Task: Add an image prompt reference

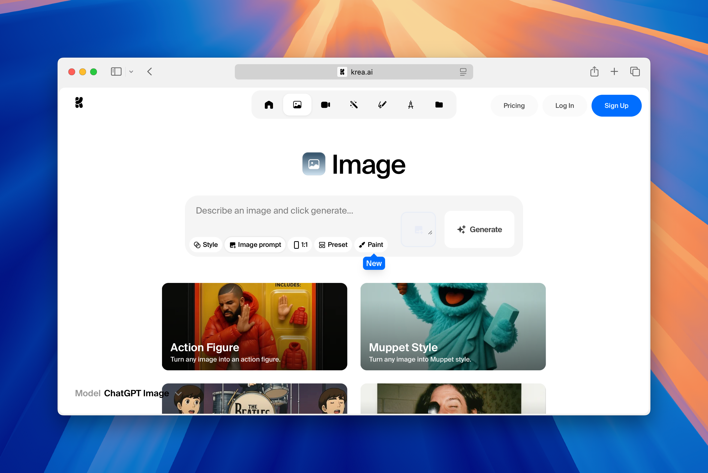Action: pyautogui.click(x=255, y=245)
